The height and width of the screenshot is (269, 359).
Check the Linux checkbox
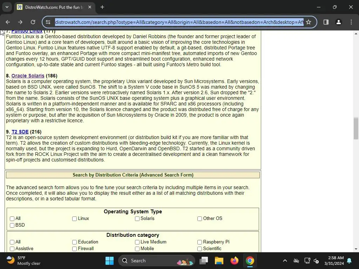[74, 219]
